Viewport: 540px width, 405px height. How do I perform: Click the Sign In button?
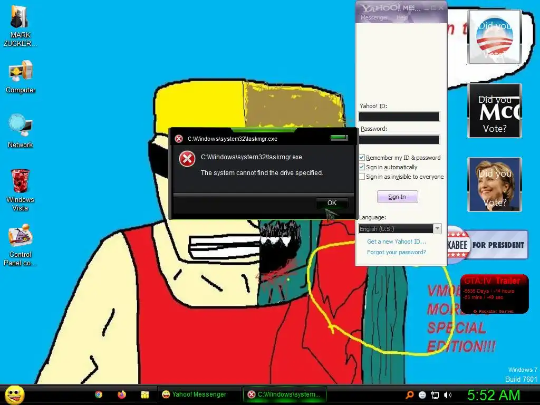tap(398, 197)
